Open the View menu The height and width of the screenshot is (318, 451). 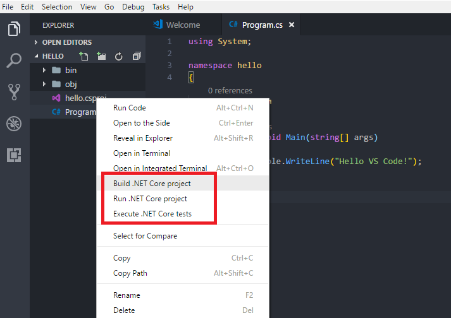89,6
